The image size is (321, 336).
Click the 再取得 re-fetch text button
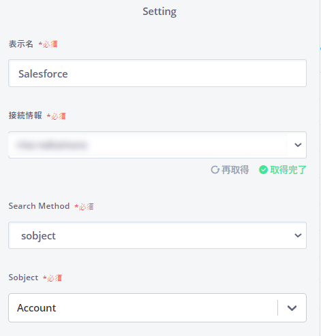[235, 170]
